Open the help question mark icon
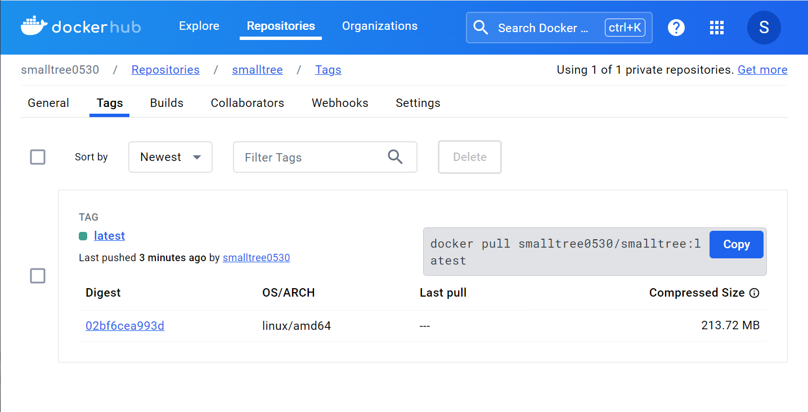The width and height of the screenshot is (808, 412). coord(676,27)
